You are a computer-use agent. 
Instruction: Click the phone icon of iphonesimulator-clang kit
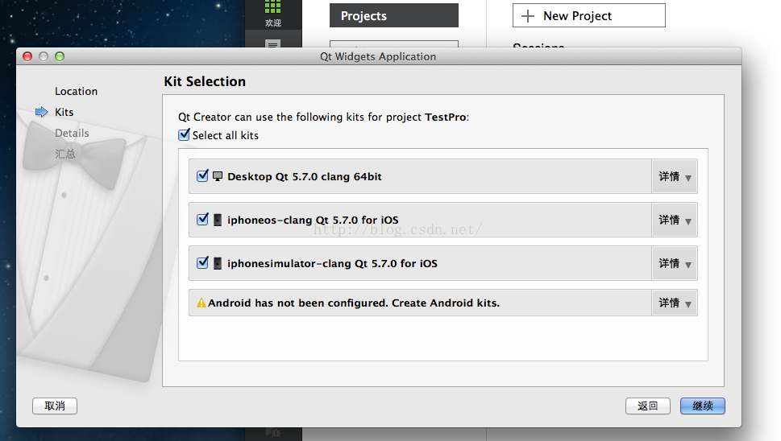point(218,263)
